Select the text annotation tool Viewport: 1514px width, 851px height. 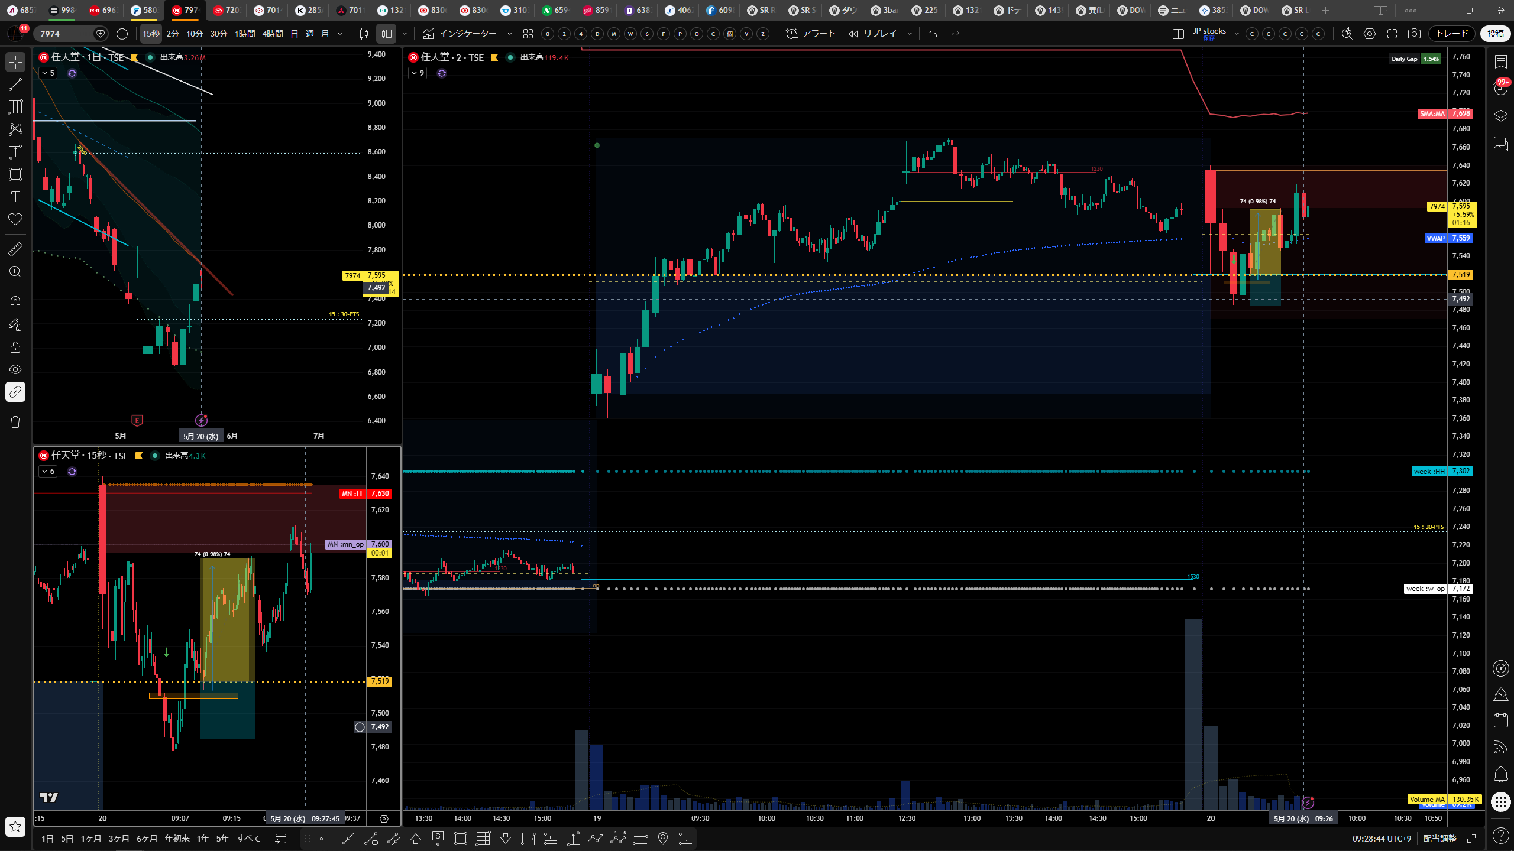coord(15,197)
